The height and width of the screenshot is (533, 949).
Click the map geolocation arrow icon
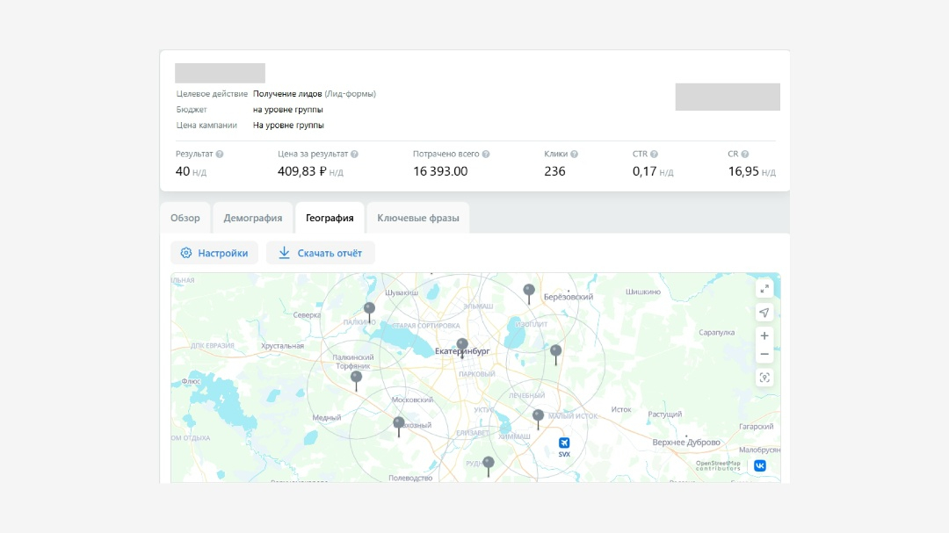click(x=764, y=313)
